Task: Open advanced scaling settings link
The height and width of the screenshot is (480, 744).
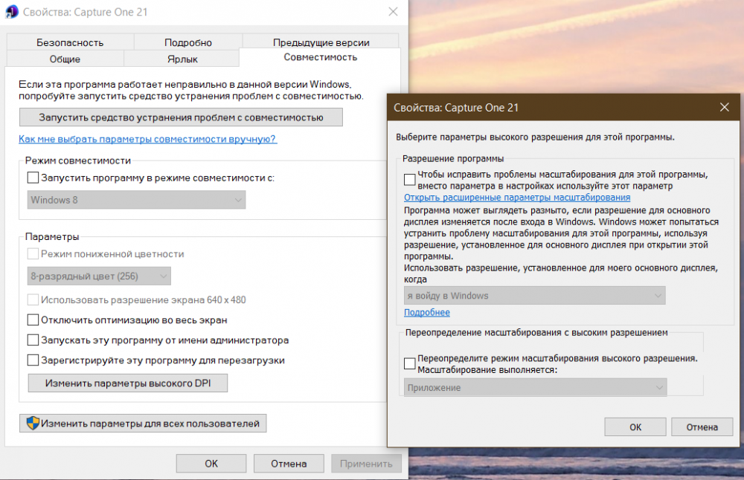Action: coord(517,197)
